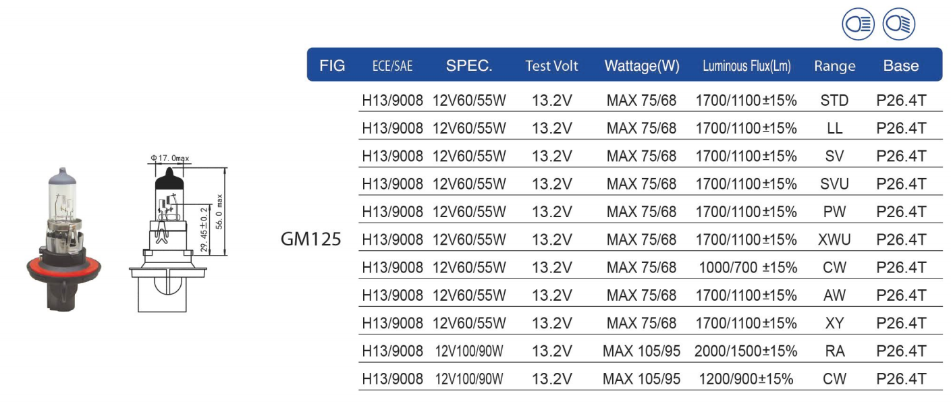Screen dimensions: 951x412
Task: Click the low beam headlight icon
Action: click(899, 26)
